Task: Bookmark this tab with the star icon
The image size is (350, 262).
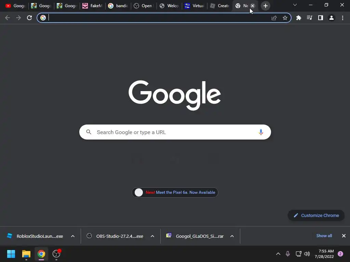Action: coord(285,18)
